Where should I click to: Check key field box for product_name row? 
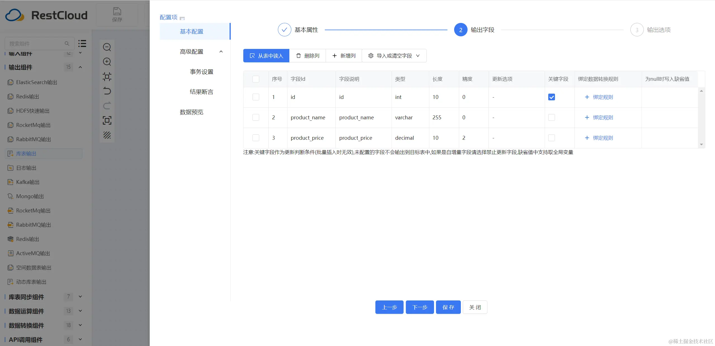coord(551,117)
